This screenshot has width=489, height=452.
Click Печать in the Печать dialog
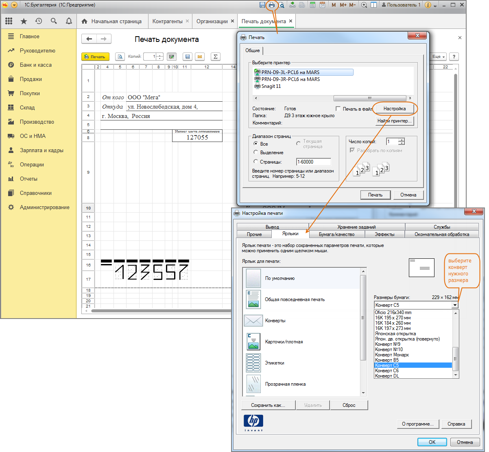[375, 194]
